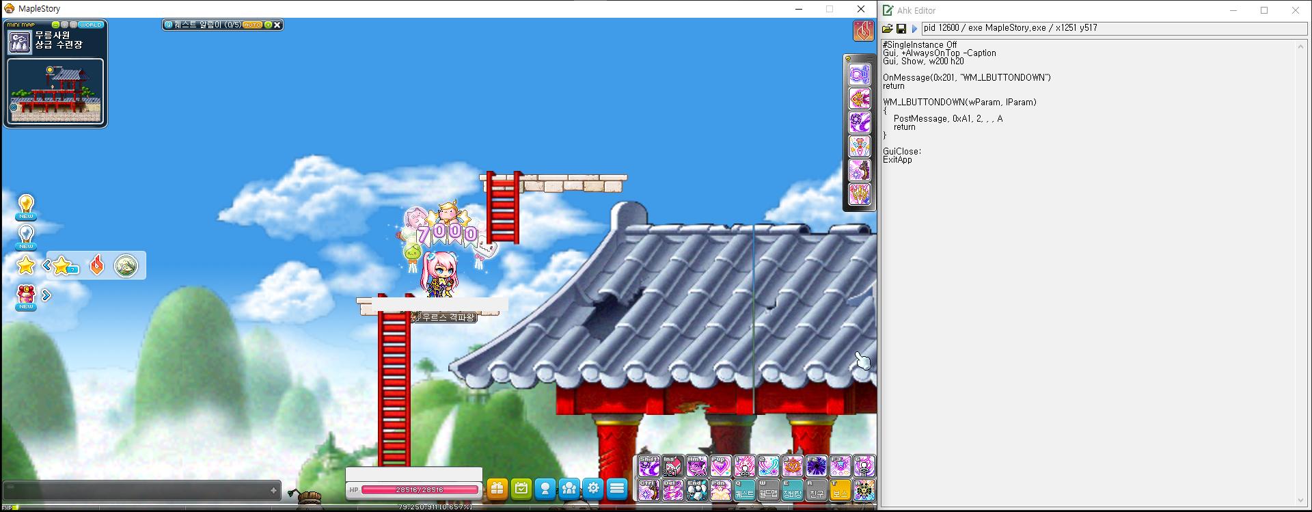Click the Ahk Editor pid info field
The height and width of the screenshot is (512, 1312).
pyautogui.click(x=1114, y=28)
